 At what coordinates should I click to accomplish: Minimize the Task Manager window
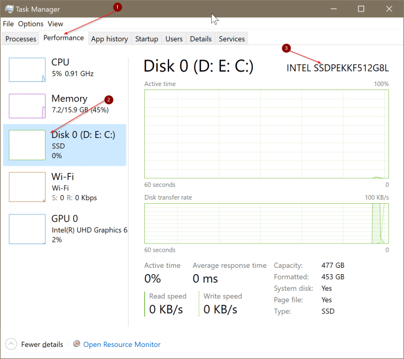[334, 9]
